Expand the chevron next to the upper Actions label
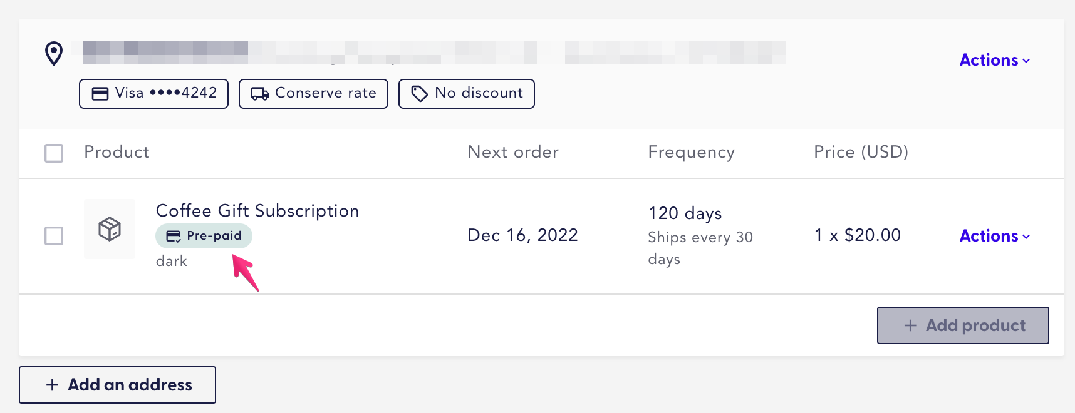This screenshot has height=413, width=1075. click(1026, 61)
